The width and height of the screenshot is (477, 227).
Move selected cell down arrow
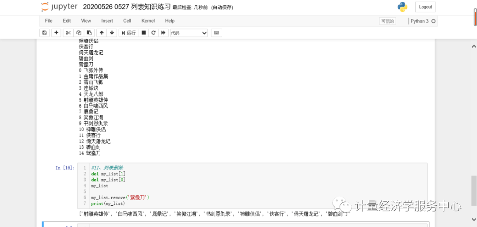(112, 33)
